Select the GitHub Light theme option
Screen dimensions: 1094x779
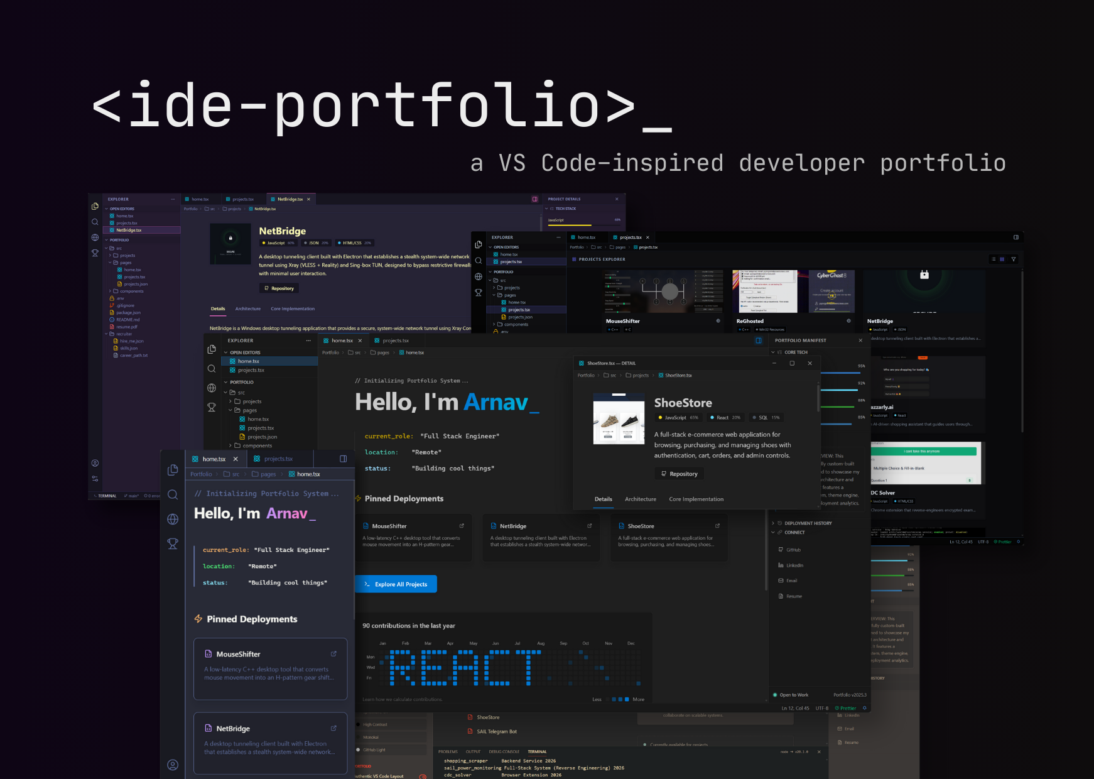pyautogui.click(x=391, y=749)
